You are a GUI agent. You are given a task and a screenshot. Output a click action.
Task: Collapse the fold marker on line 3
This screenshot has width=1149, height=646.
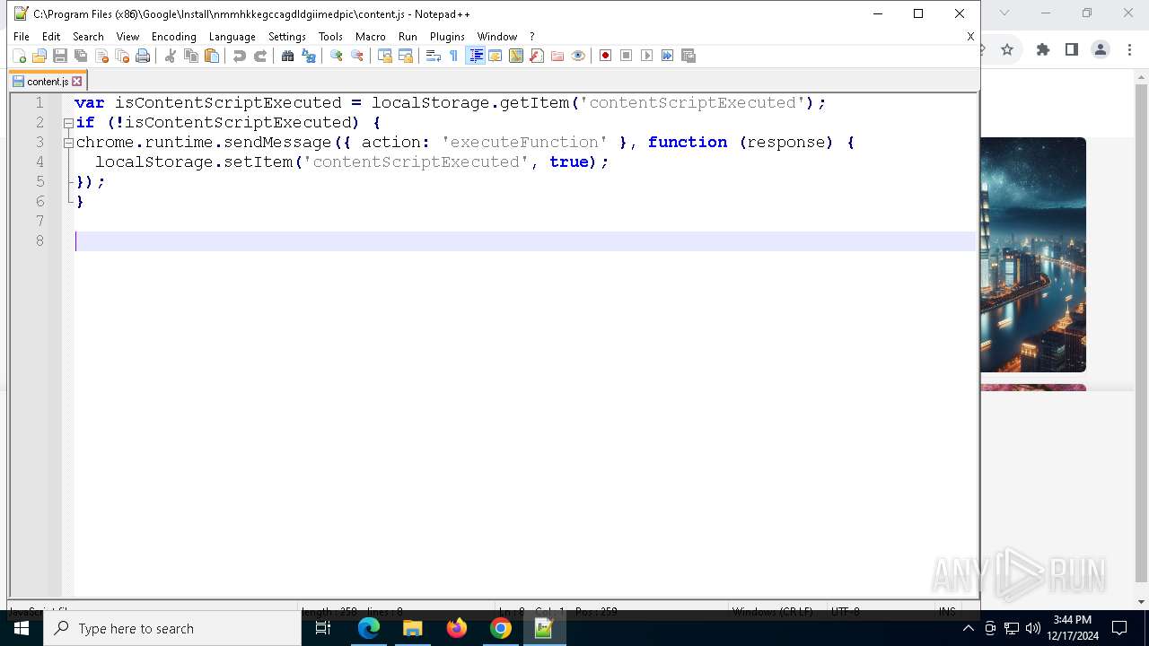pos(68,143)
